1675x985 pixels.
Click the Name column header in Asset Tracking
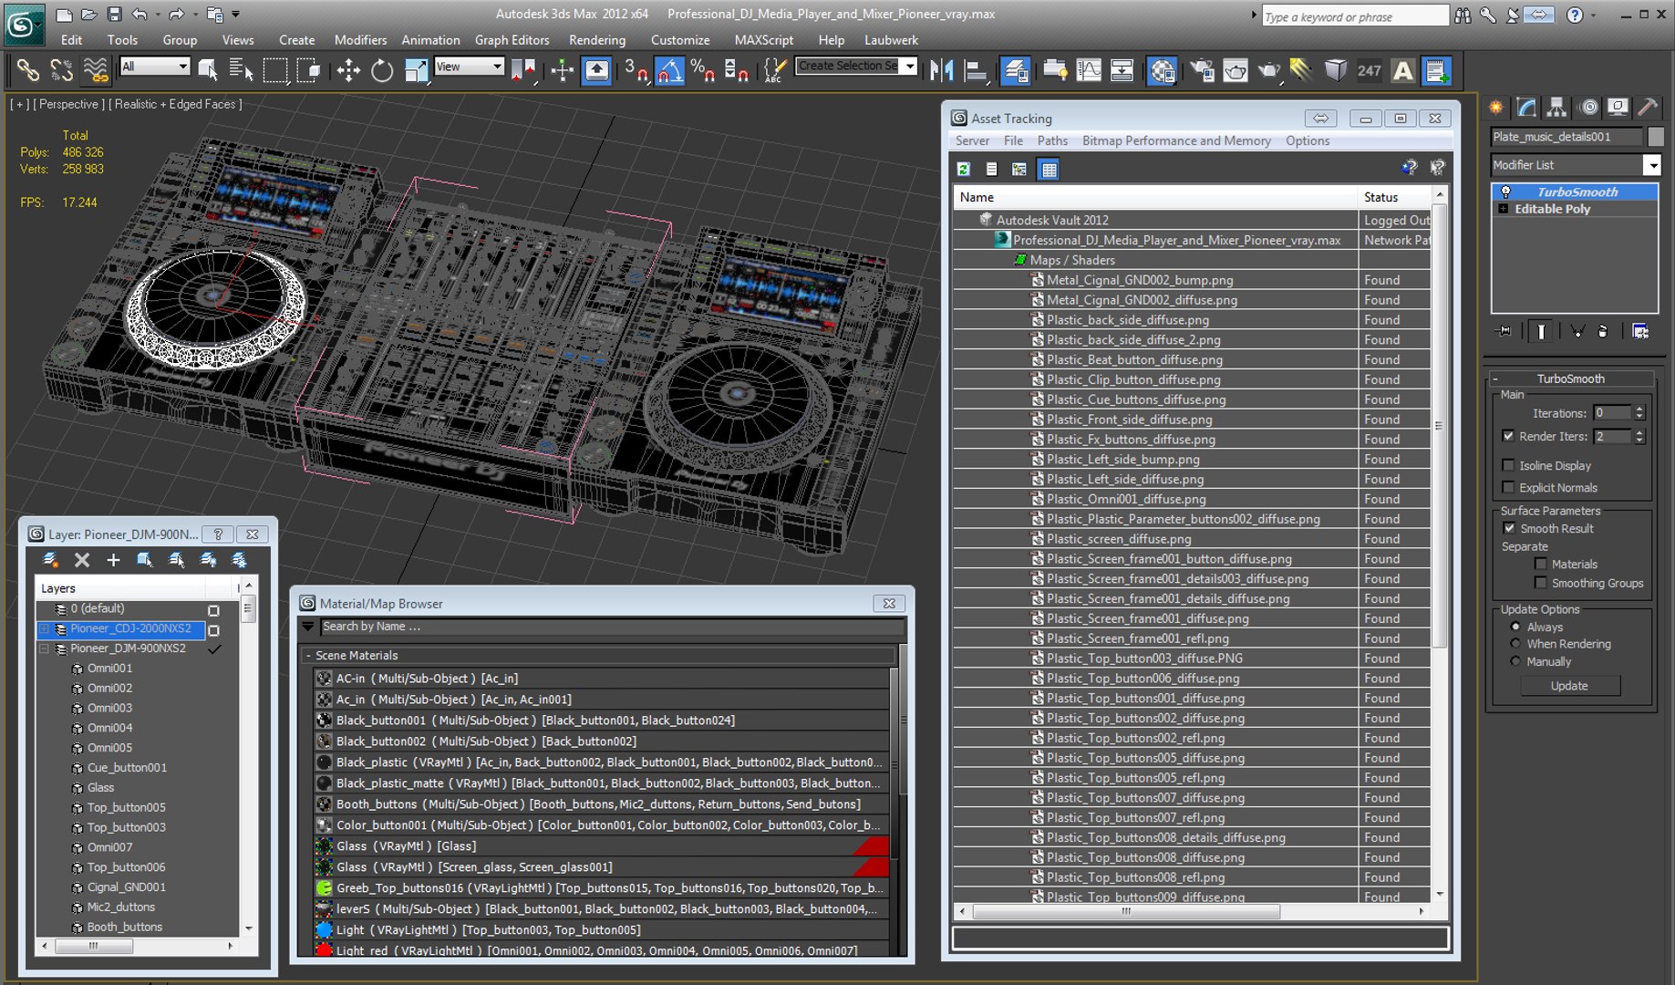pos(1155,197)
